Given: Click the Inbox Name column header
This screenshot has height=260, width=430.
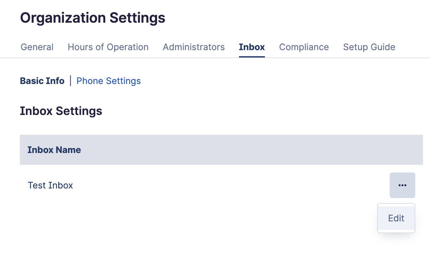Looking at the screenshot, I should tap(54, 150).
